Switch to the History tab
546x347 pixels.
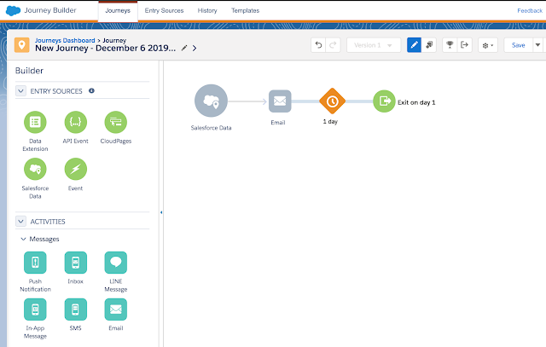pyautogui.click(x=207, y=11)
